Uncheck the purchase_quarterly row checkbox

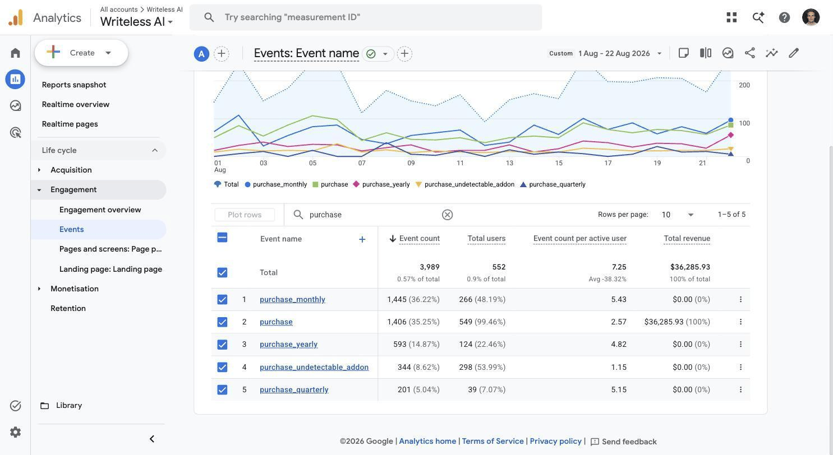point(222,390)
